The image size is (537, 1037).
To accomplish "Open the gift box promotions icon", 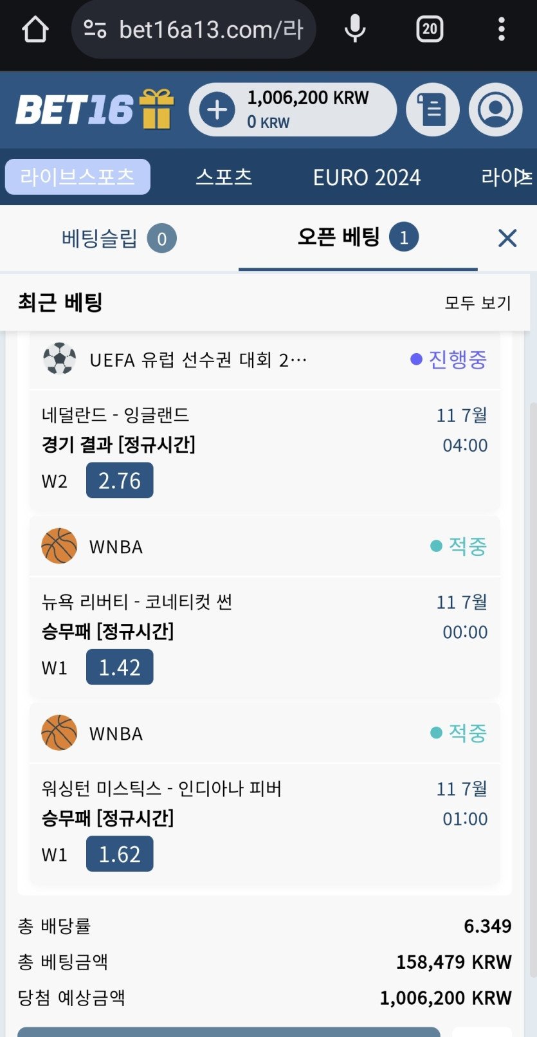I will click(158, 108).
